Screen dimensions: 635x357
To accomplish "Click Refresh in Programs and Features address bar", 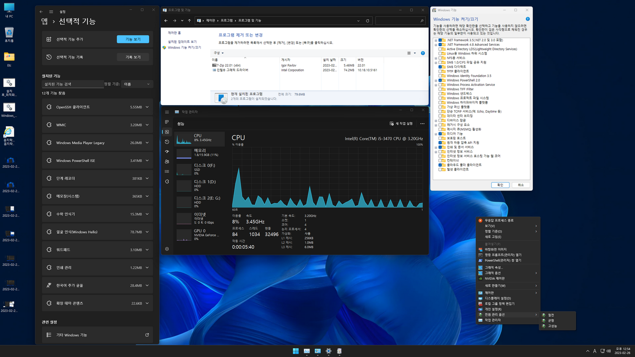I will tap(367, 21).
